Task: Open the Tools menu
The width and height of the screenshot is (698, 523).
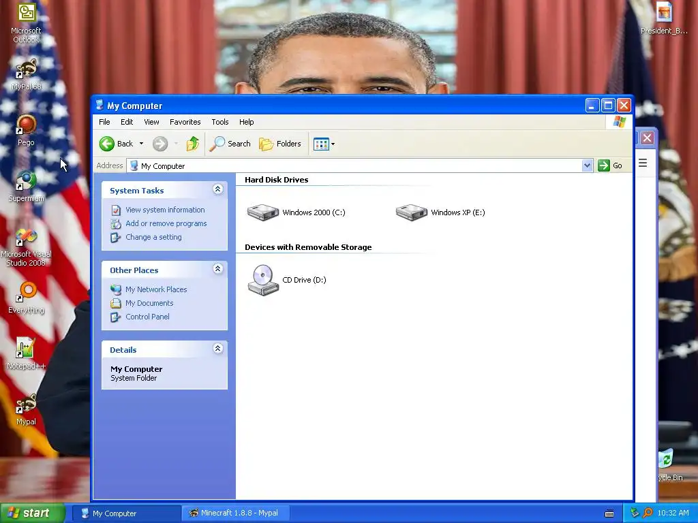Action: tap(220, 122)
